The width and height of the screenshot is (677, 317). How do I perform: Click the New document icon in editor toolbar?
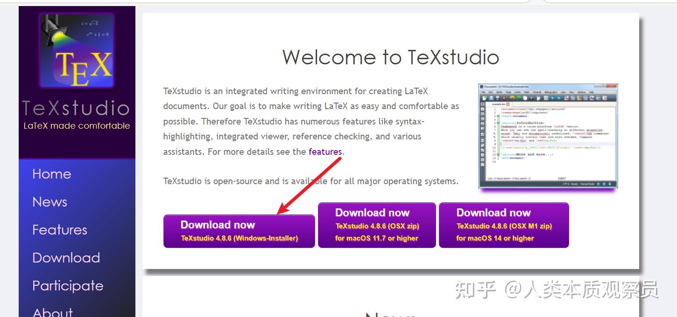click(x=484, y=97)
